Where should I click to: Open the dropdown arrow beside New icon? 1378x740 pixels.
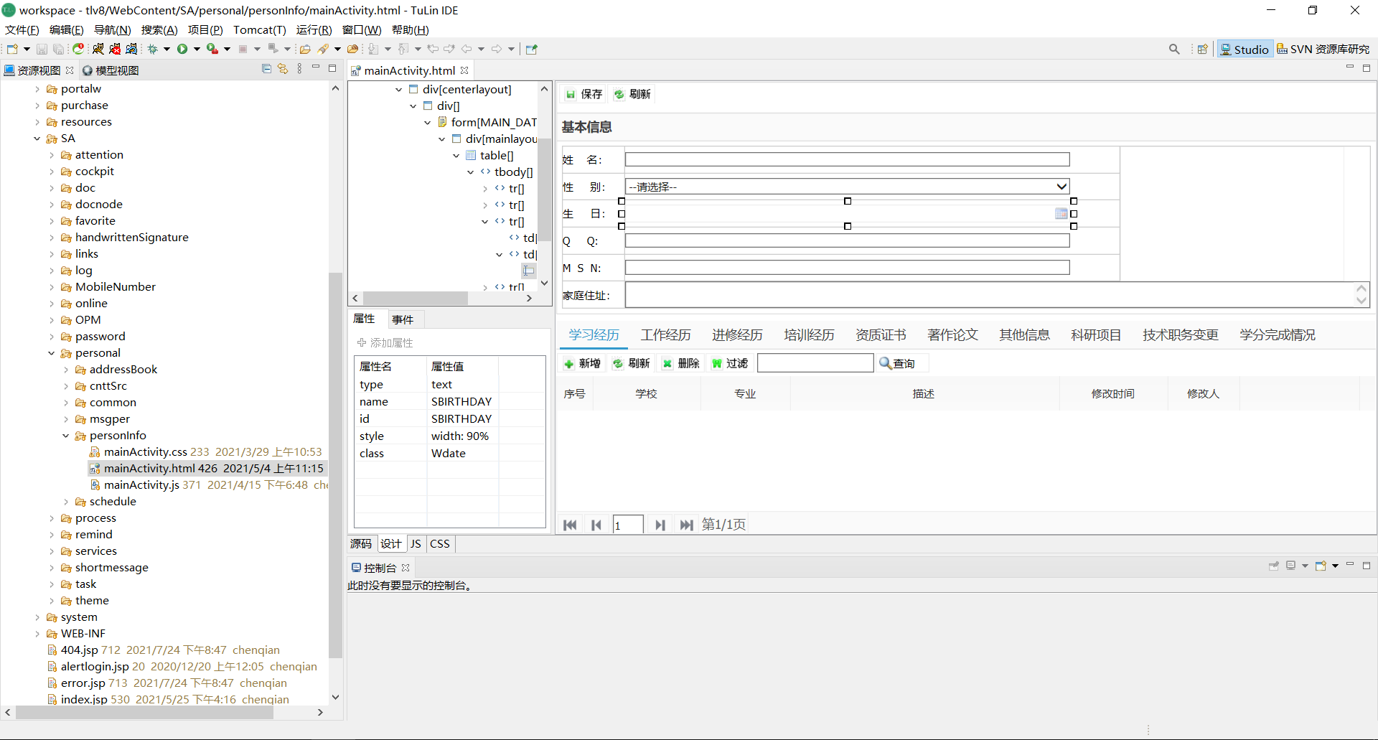(x=27, y=49)
